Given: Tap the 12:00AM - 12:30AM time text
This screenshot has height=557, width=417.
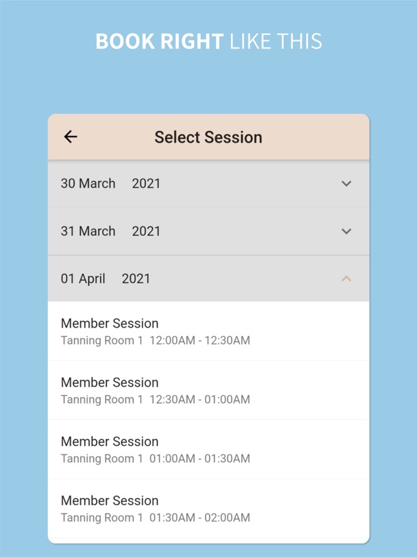Looking at the screenshot, I should 200,340.
